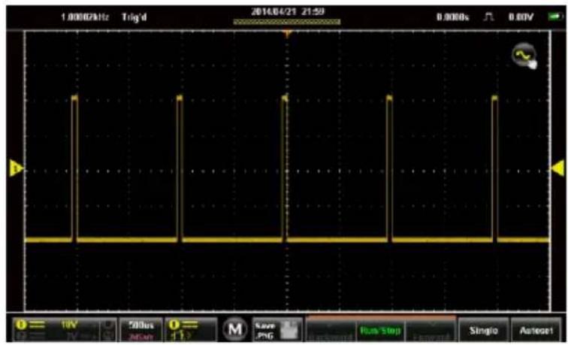Click the 0.0000s horizontal delay readout

click(x=453, y=17)
